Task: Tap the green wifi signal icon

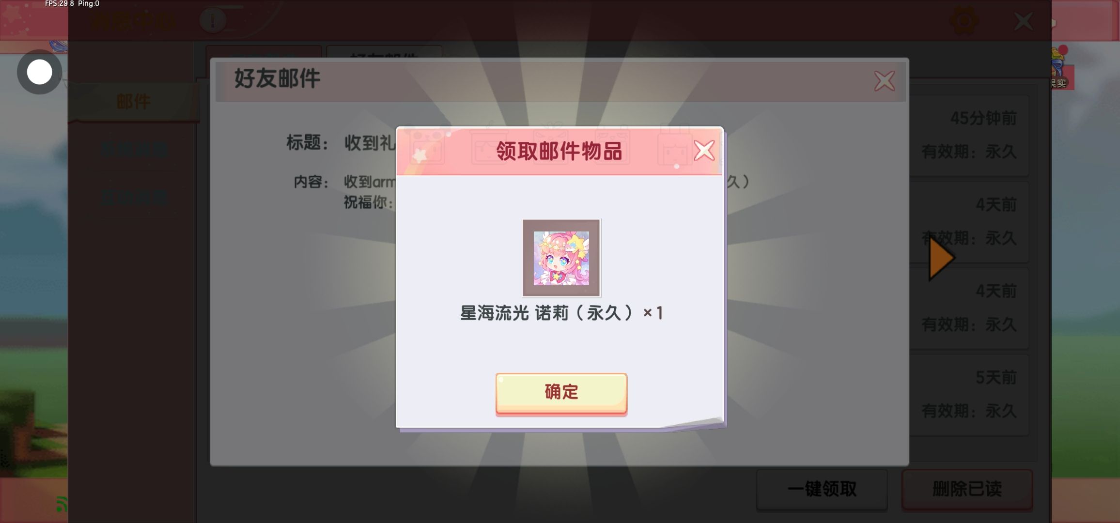Action: [62, 504]
